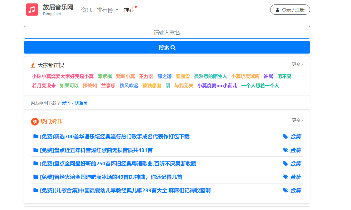
Task: Open the 推荐 navigation item
Action: [x=129, y=10]
